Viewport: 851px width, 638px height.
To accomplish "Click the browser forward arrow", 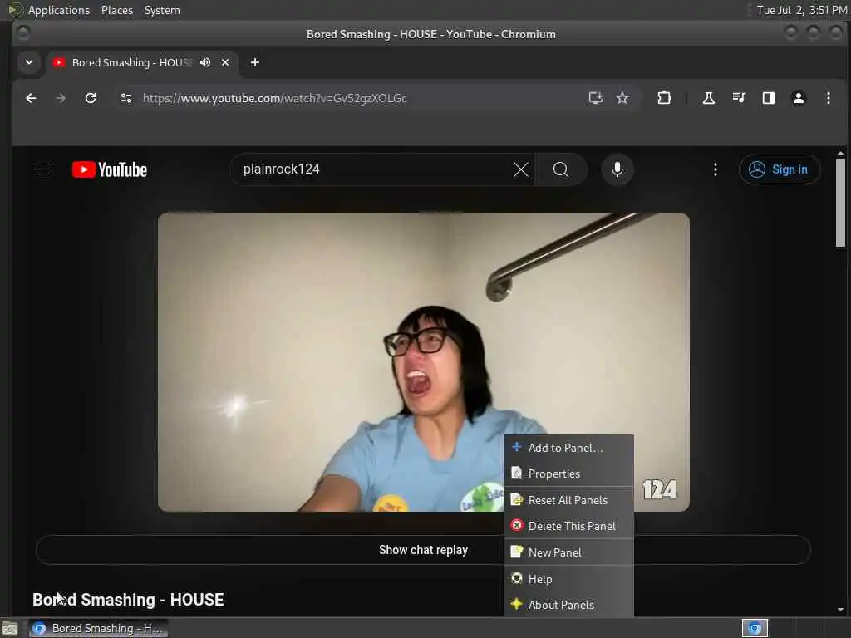I will tap(61, 98).
